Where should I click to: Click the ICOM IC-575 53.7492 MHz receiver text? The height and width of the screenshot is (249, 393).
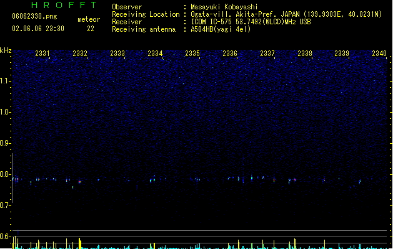pyautogui.click(x=251, y=22)
